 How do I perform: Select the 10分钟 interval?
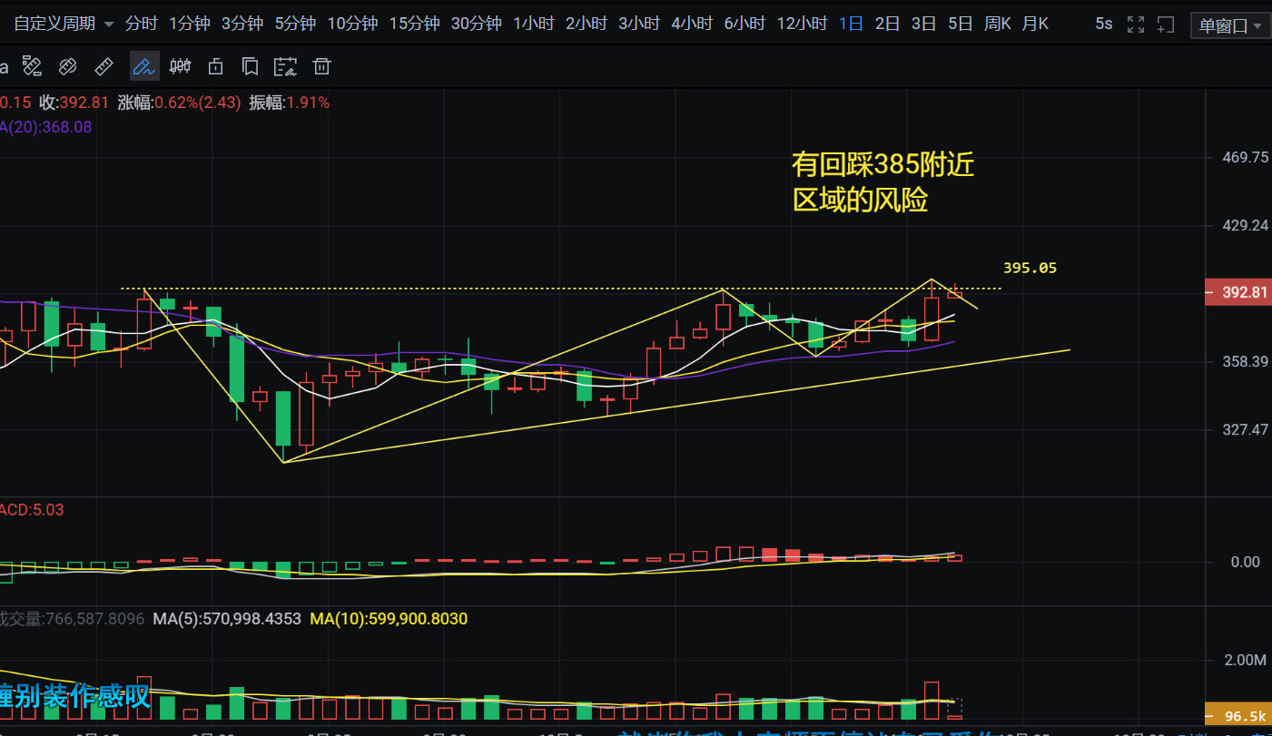point(352,25)
